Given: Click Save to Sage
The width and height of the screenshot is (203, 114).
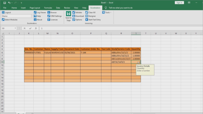Looking at the screenshot, I should 68,16.
